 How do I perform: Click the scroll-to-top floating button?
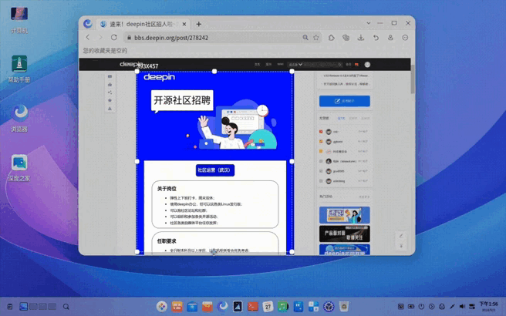coord(401,246)
